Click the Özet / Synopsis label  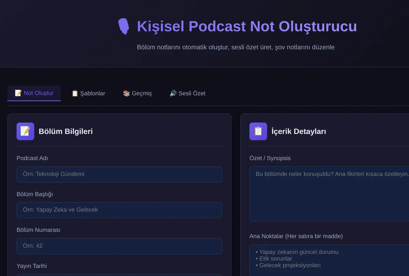pyautogui.click(x=270, y=158)
